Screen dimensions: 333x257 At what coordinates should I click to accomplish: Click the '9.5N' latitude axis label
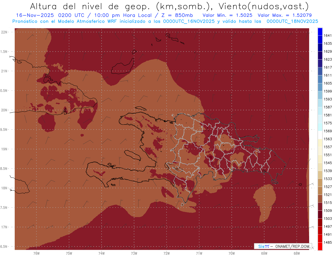click(x=4, y=130)
